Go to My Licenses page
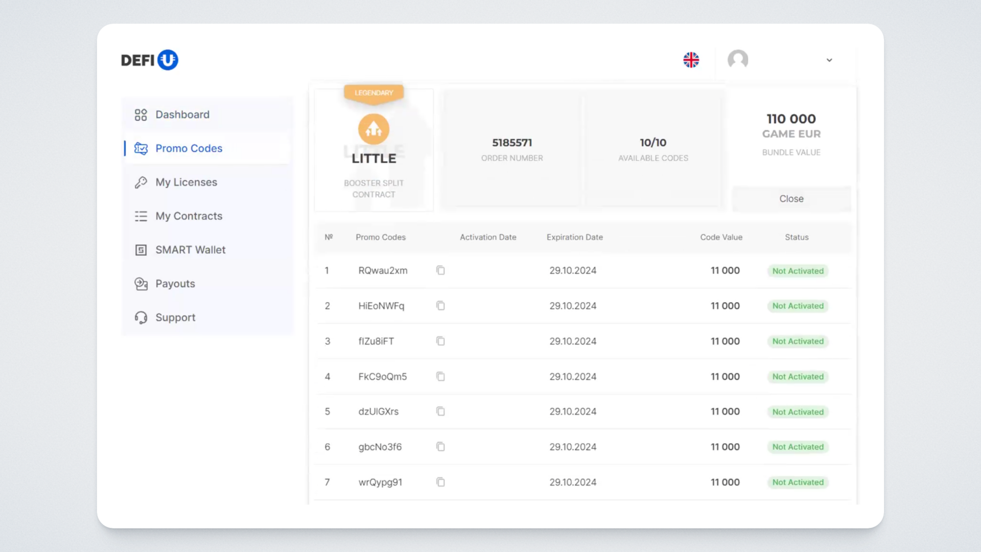 (x=186, y=182)
